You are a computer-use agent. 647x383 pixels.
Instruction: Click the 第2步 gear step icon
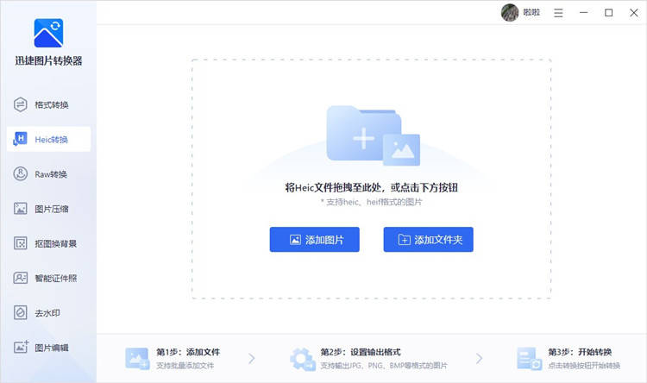[303, 359]
